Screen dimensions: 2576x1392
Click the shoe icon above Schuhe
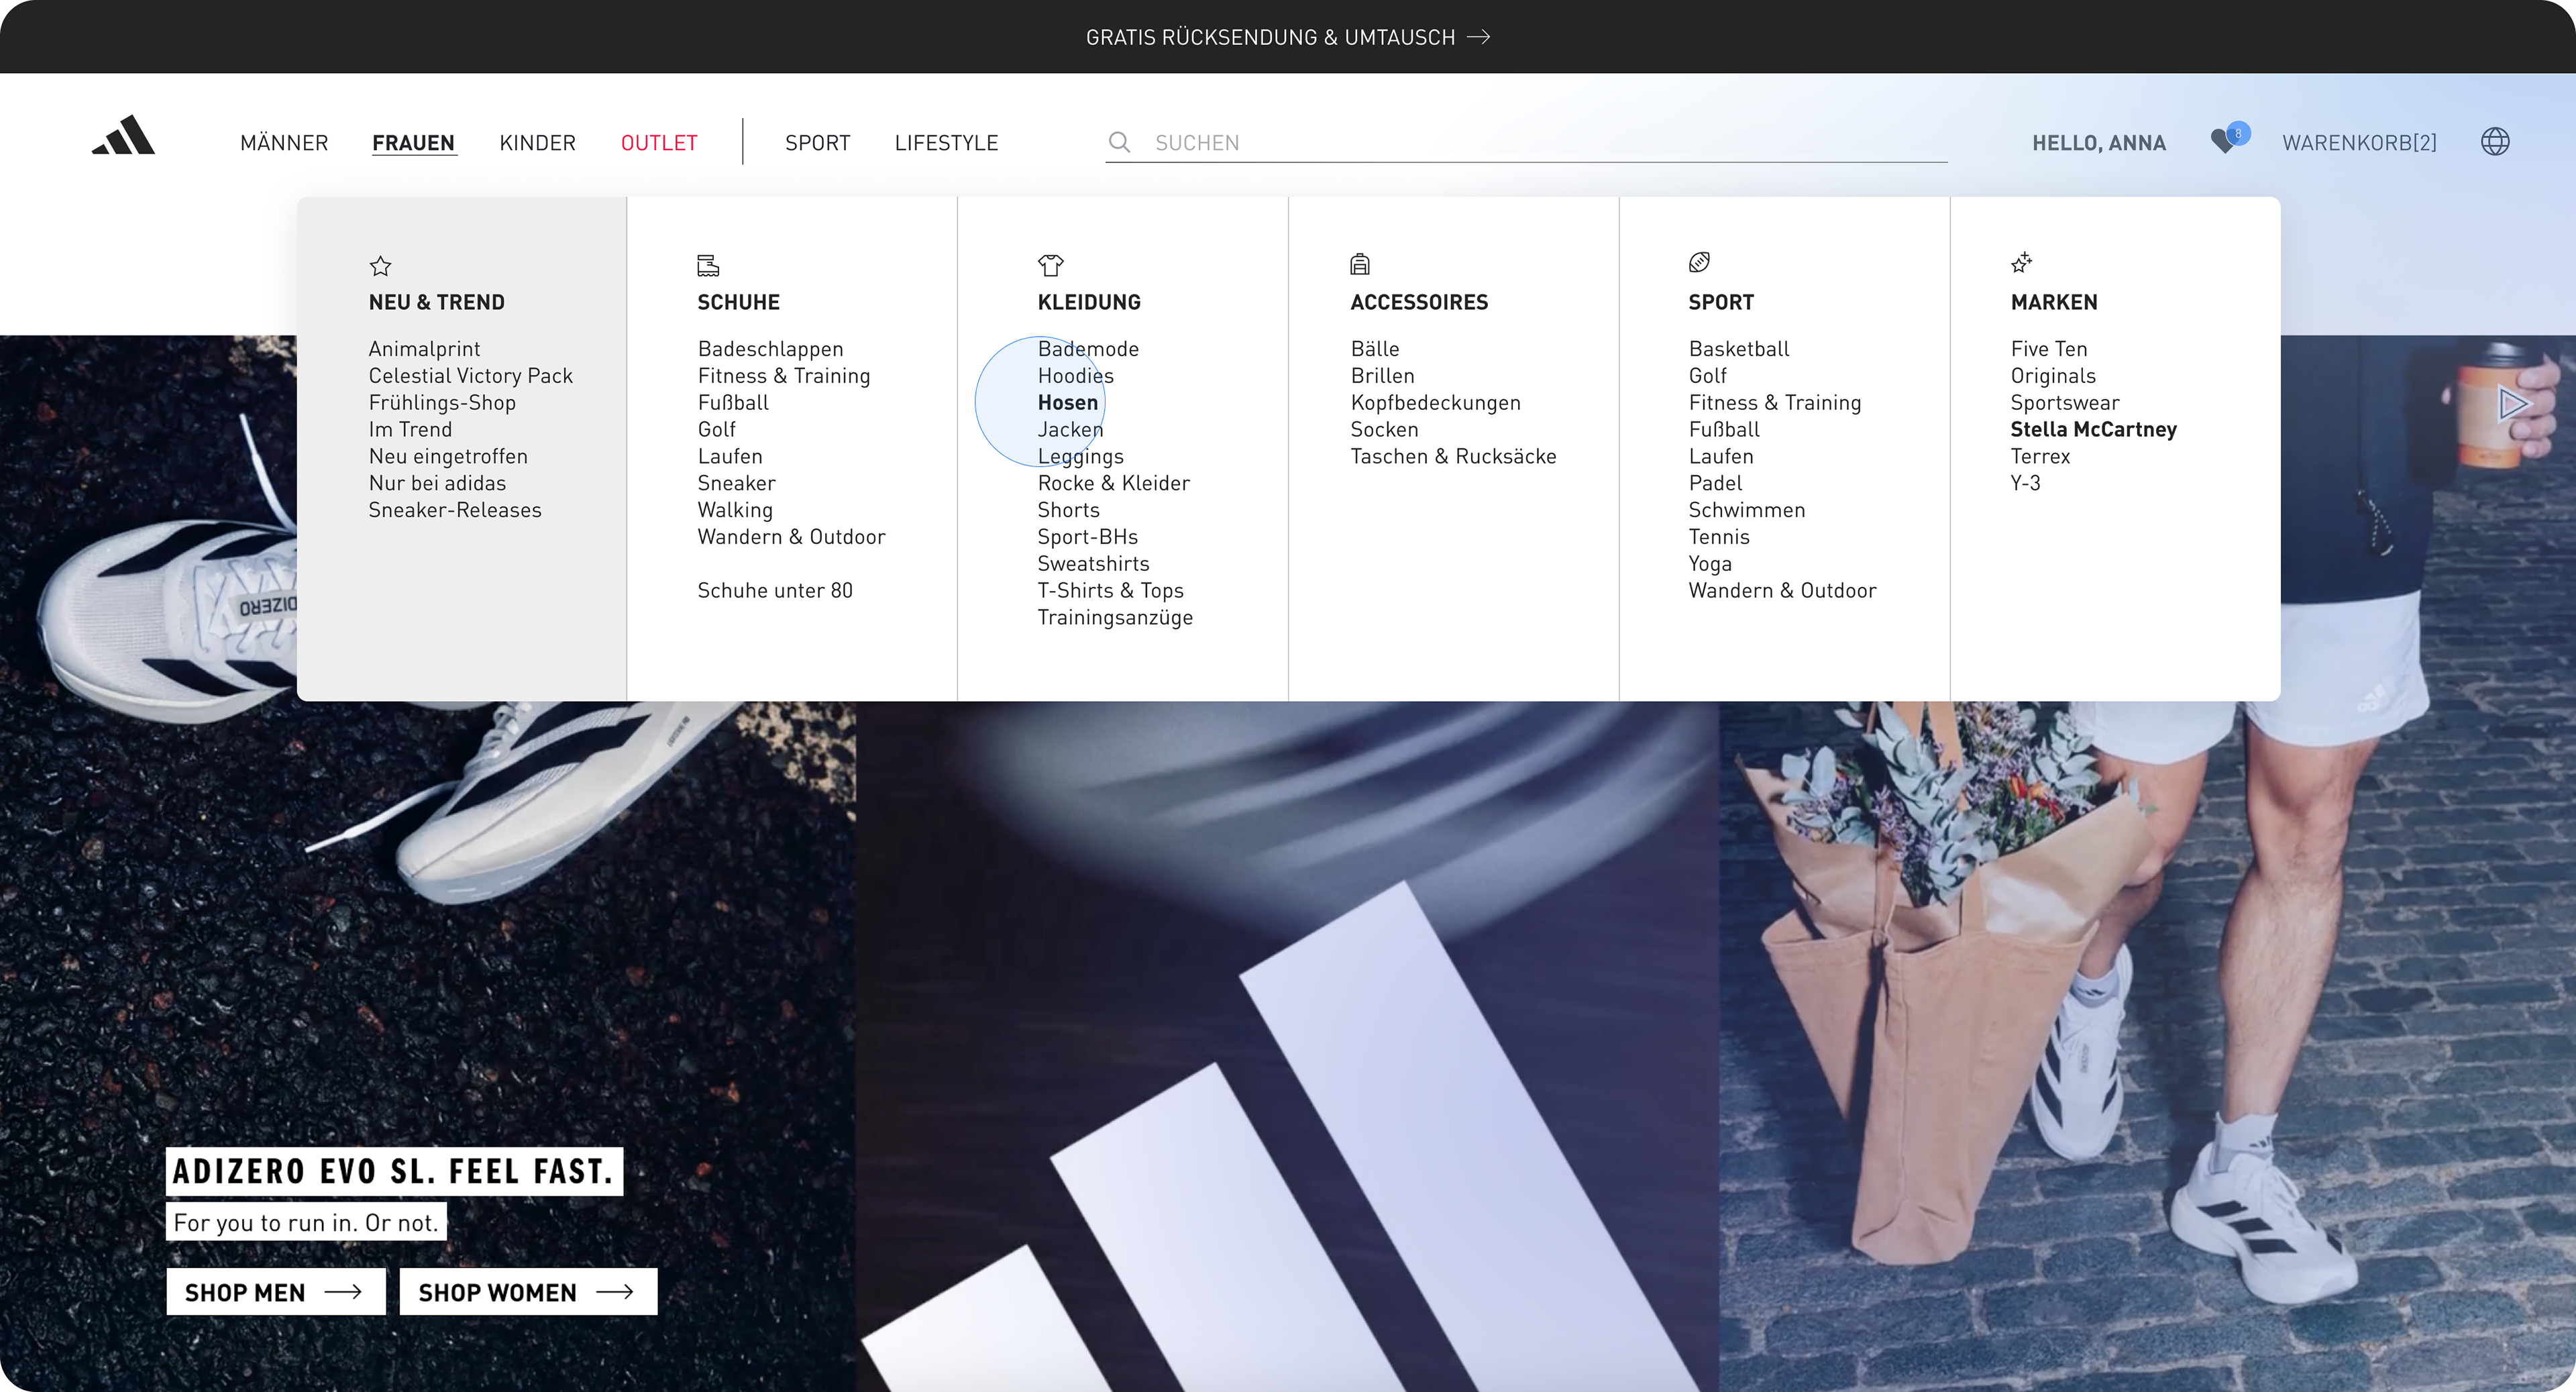(x=708, y=265)
